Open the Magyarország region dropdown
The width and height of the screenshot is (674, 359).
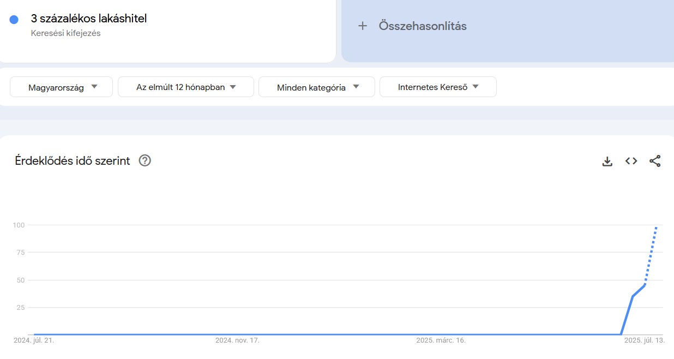point(61,86)
